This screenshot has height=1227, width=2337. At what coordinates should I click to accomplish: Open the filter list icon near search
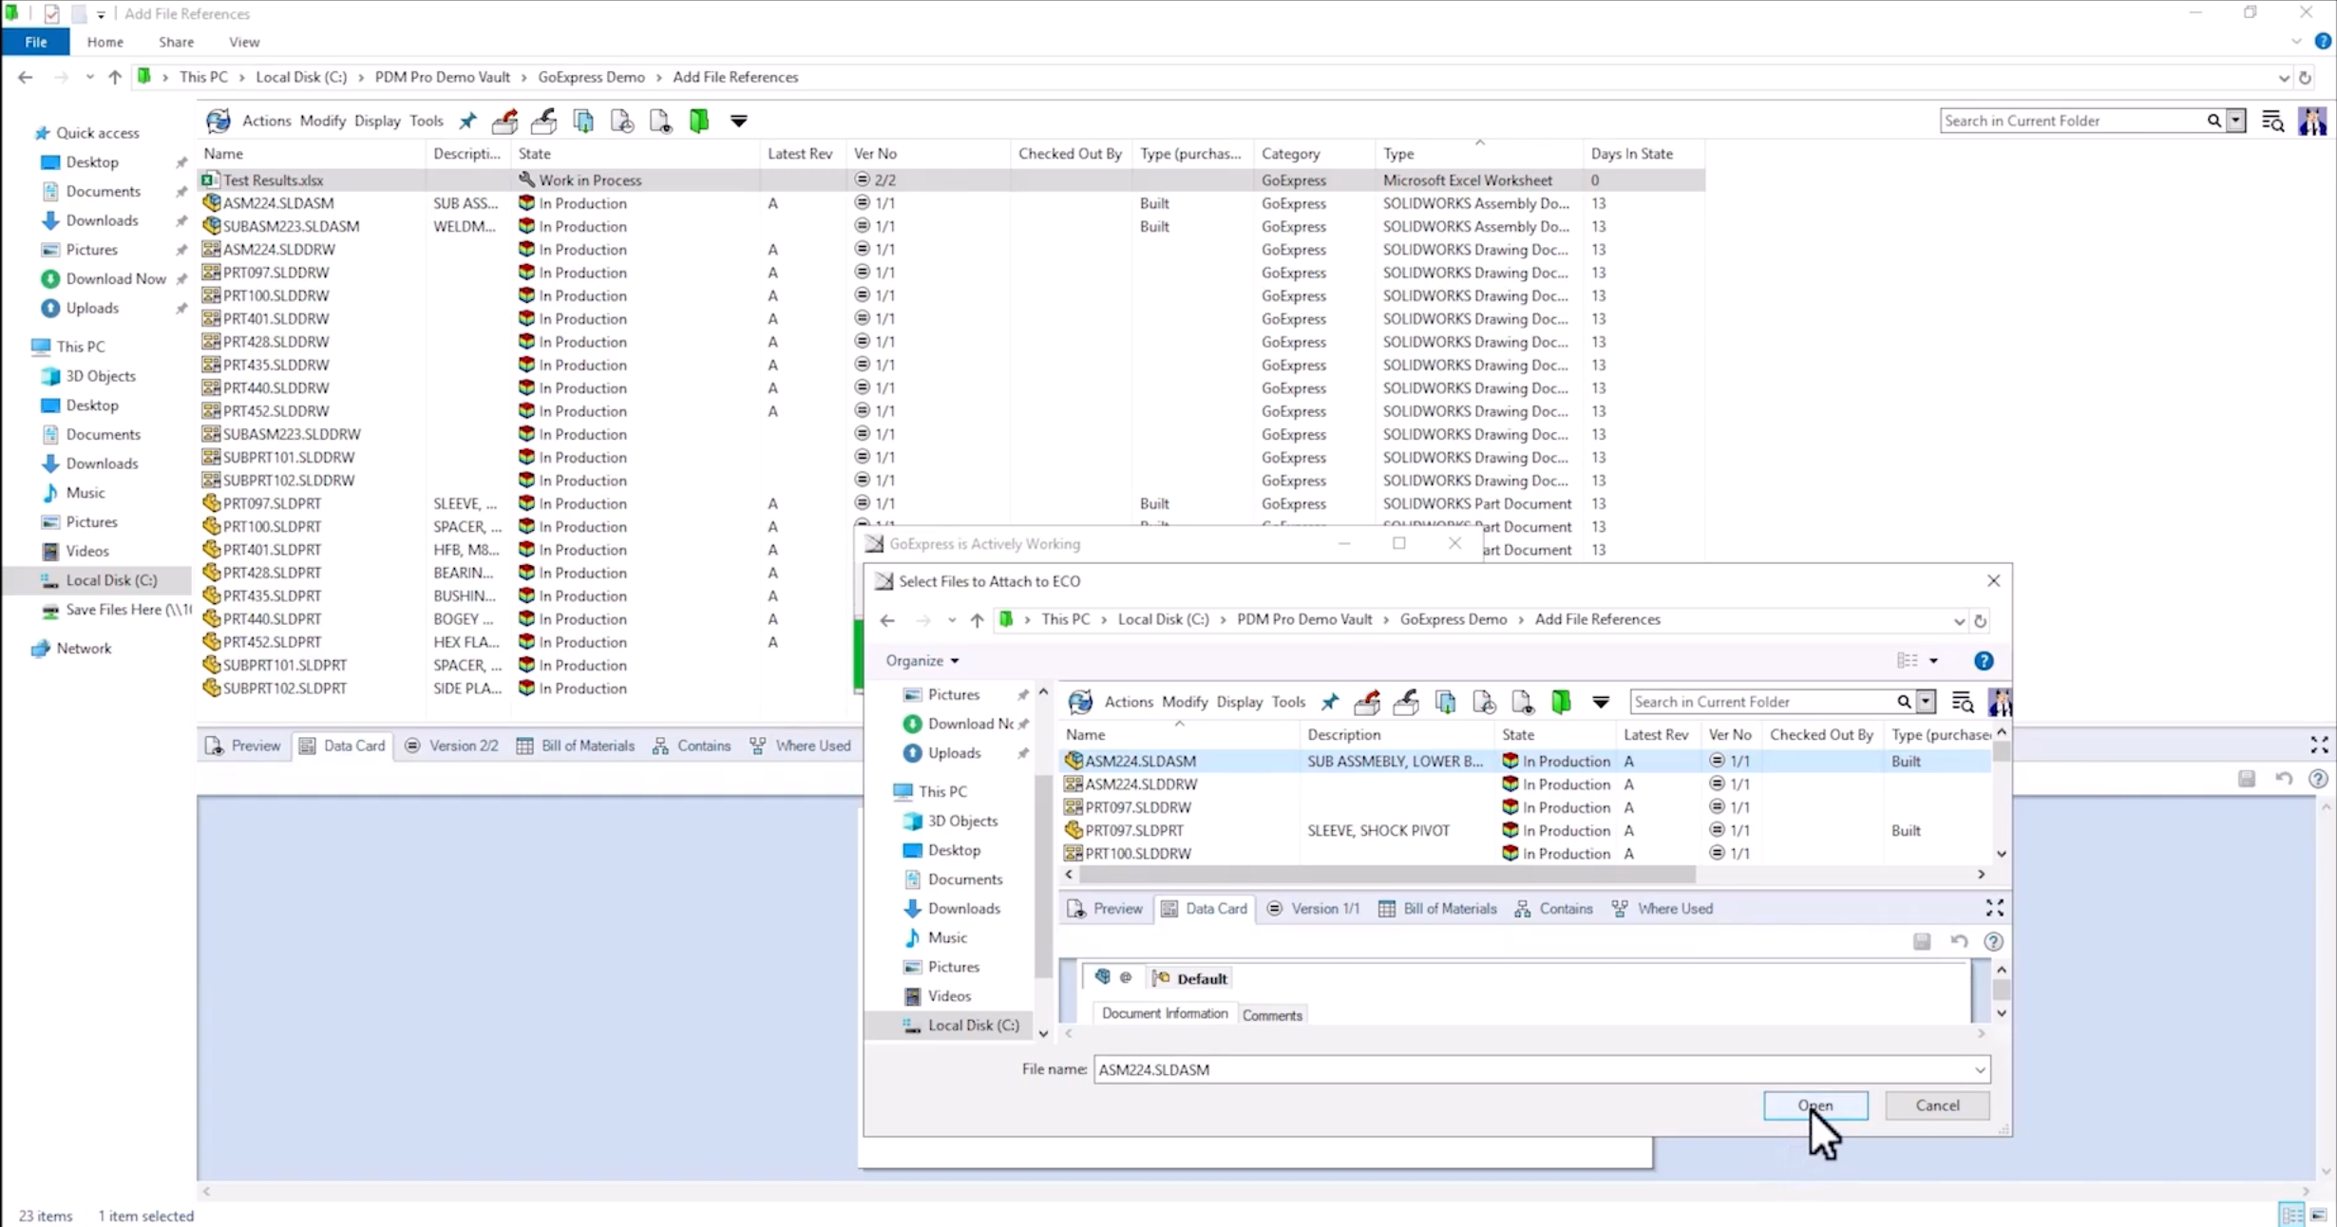pyautogui.click(x=2272, y=121)
